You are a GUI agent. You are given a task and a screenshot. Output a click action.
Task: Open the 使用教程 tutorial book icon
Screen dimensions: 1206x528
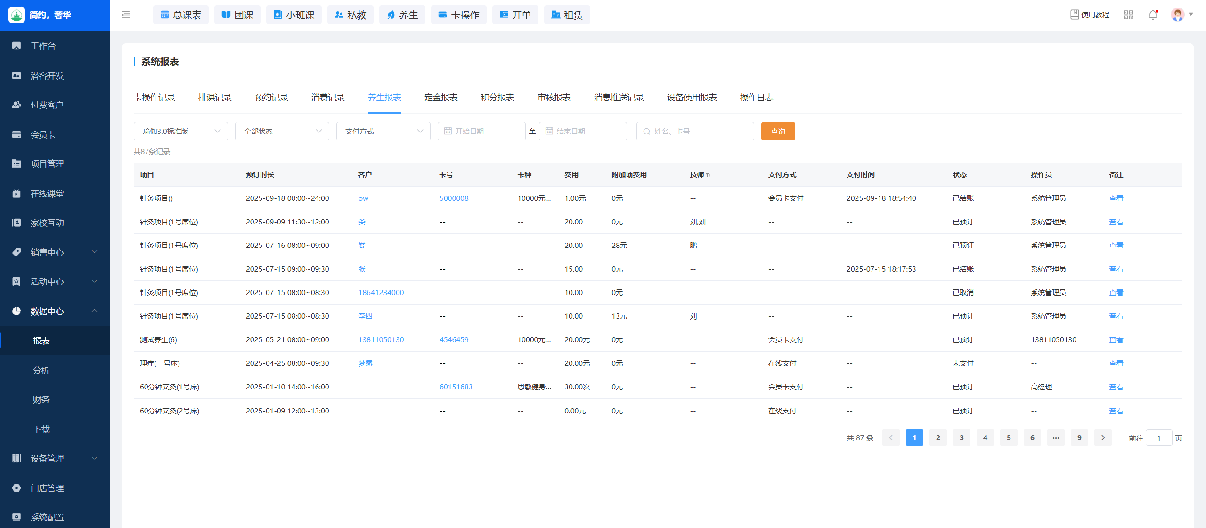pyautogui.click(x=1075, y=15)
